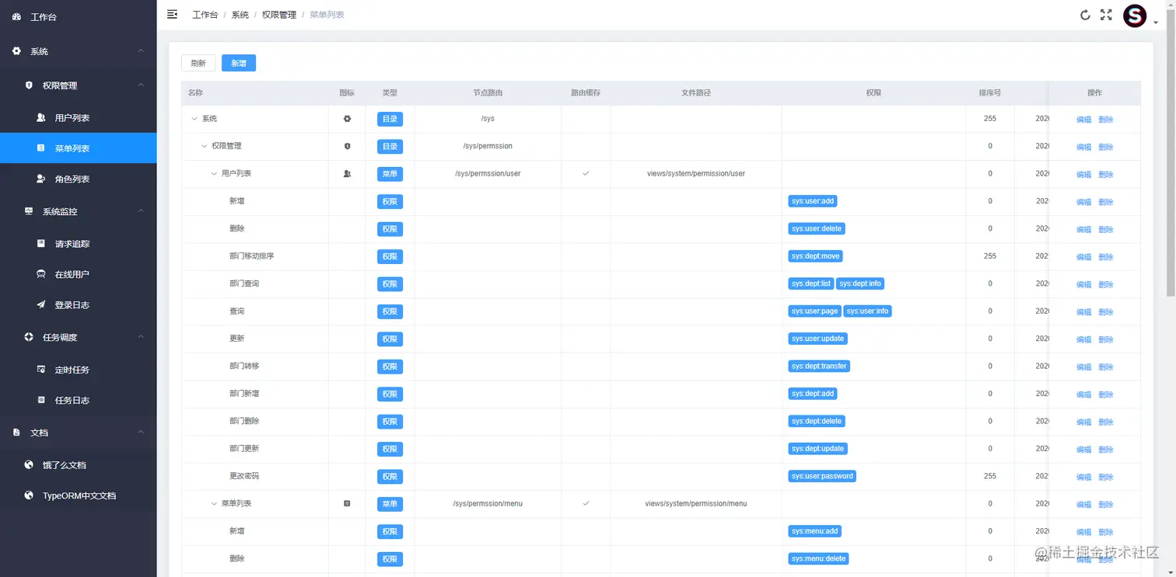The height and width of the screenshot is (577, 1176).
Task: Click the sys:user:add permission tag
Action: (813, 201)
